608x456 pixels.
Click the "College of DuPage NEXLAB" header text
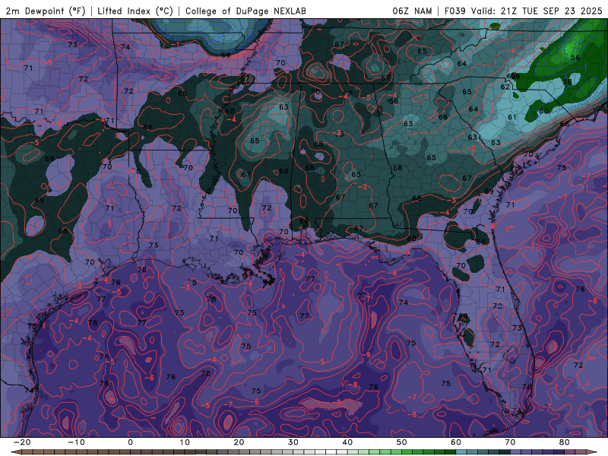coord(245,11)
